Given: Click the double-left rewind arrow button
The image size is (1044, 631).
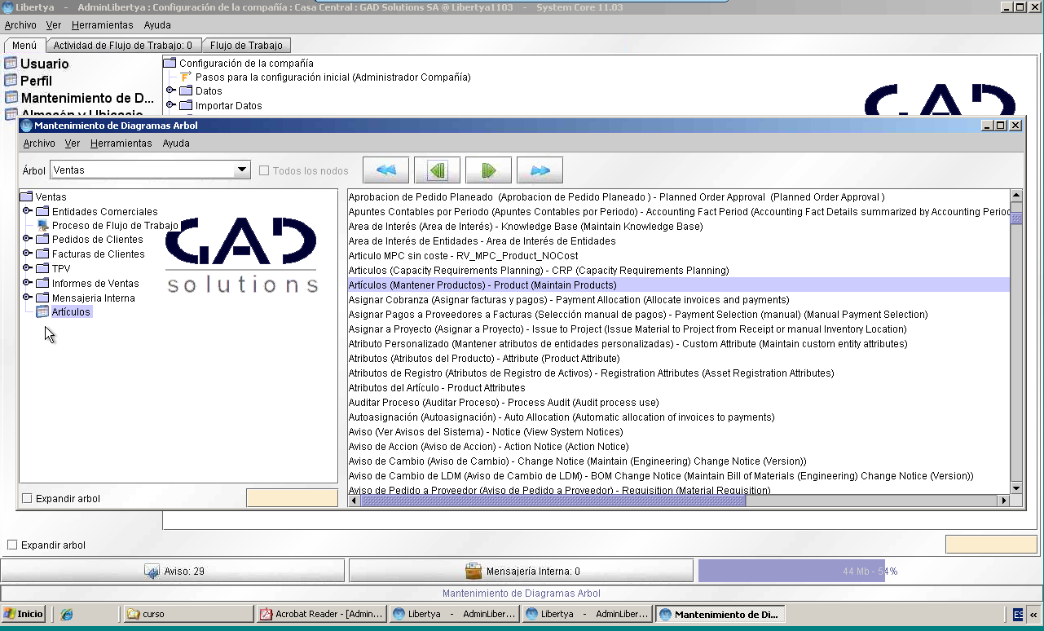Looking at the screenshot, I should pyautogui.click(x=385, y=170).
